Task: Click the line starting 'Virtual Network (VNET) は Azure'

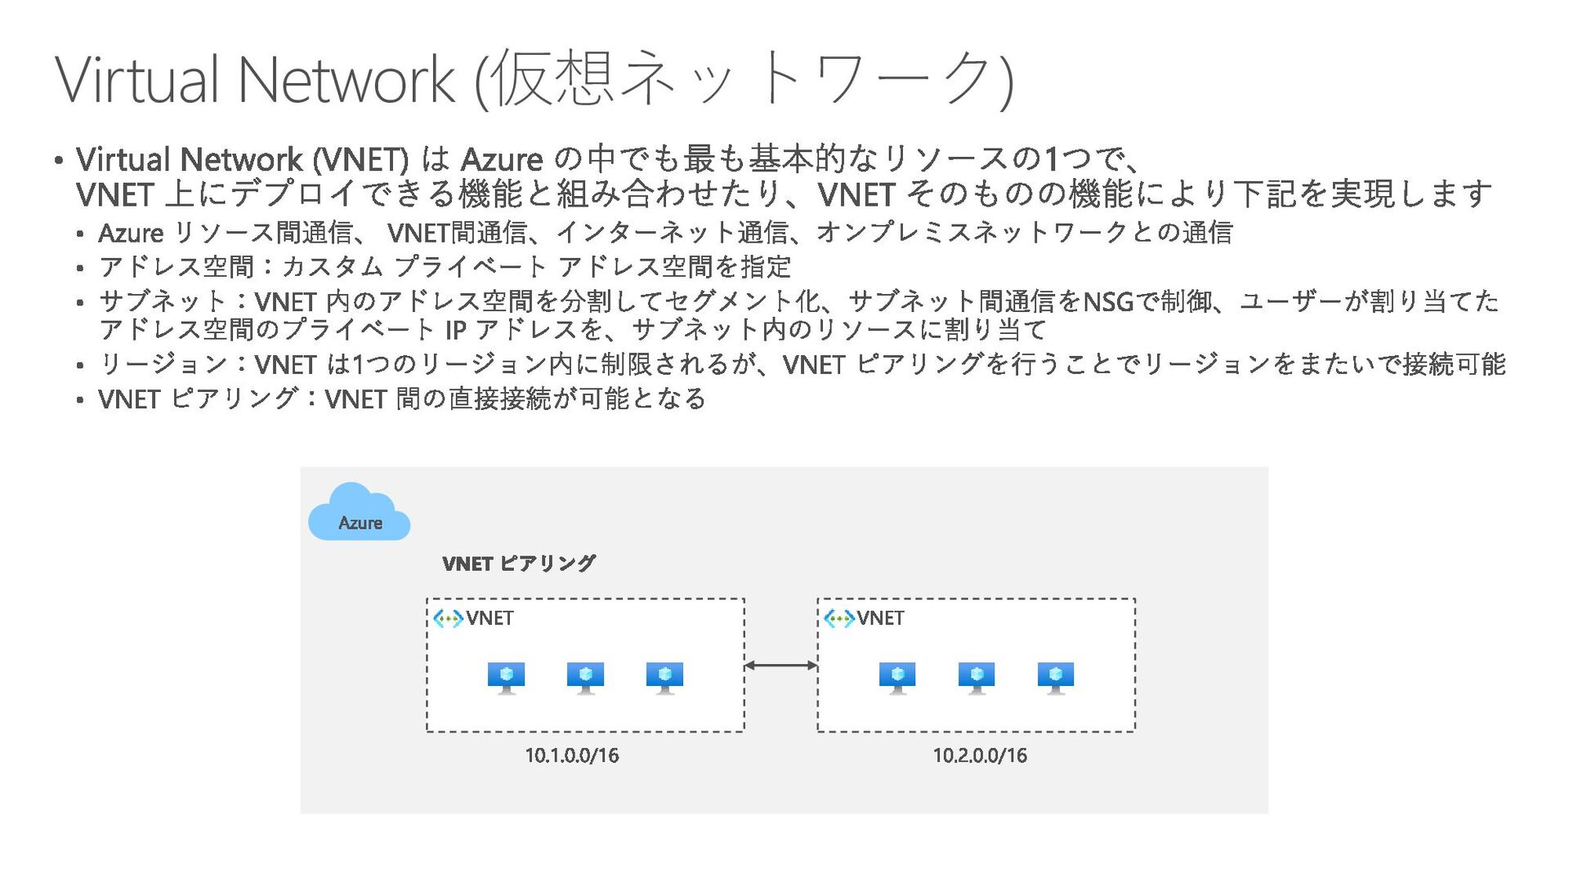Action: click(608, 158)
